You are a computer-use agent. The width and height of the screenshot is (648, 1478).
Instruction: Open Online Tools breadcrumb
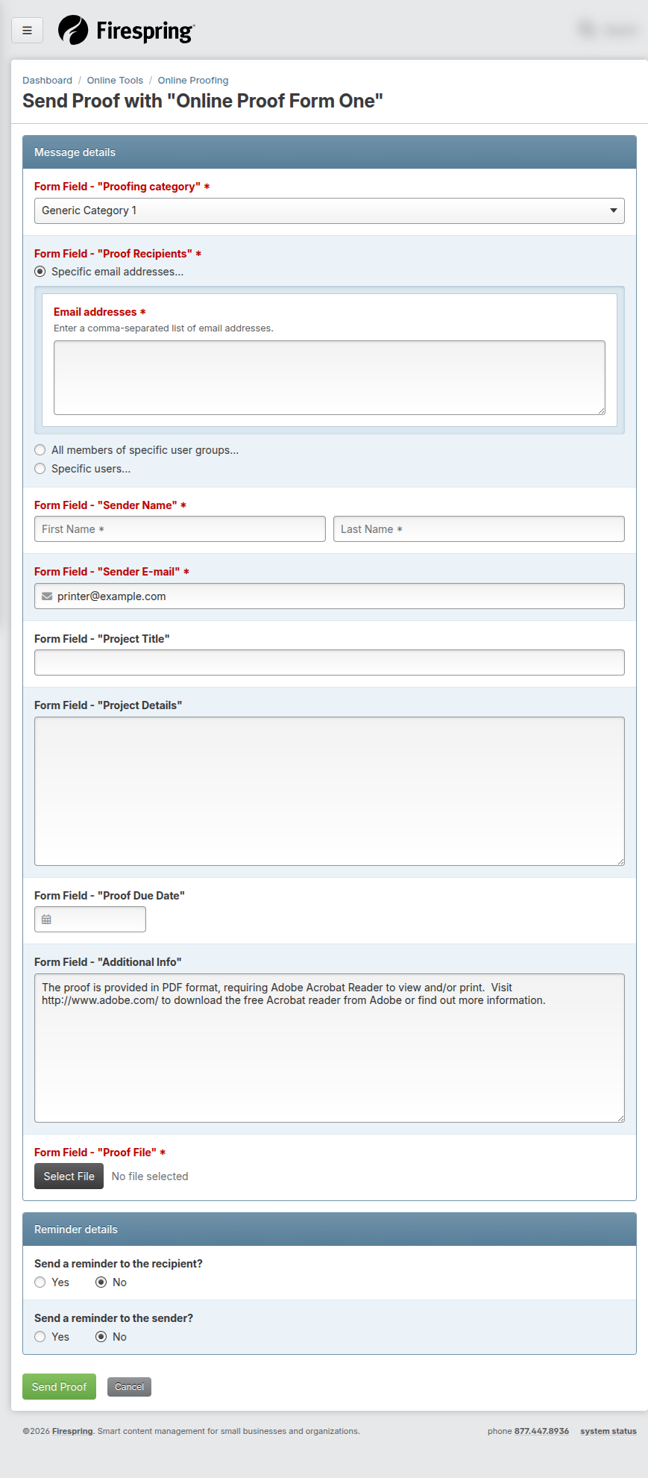[115, 81]
